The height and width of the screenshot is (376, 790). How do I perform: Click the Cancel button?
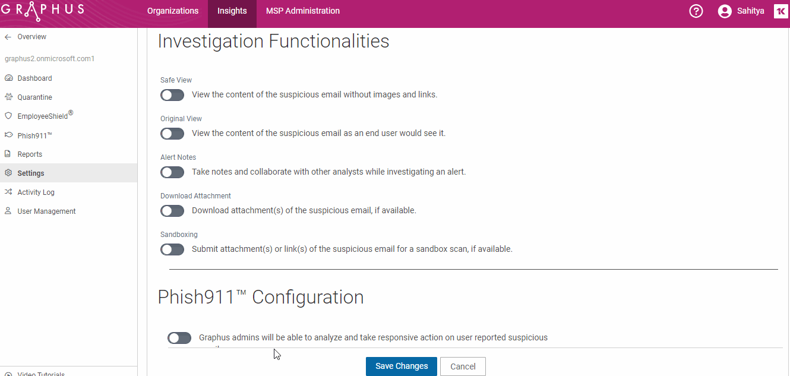coord(463,366)
